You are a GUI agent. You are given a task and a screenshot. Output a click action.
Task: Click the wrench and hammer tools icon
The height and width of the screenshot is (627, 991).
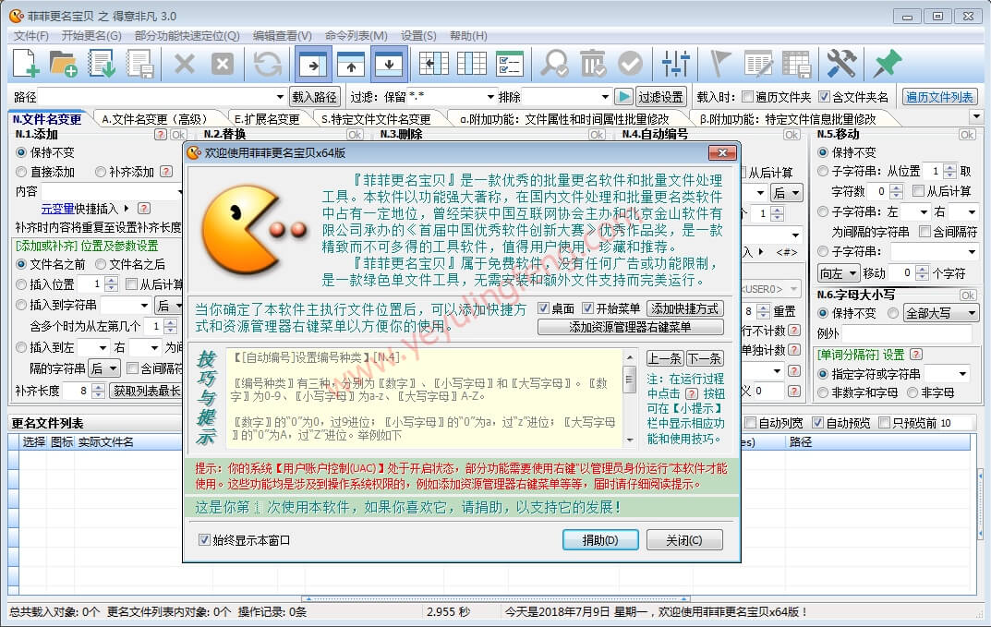[841, 64]
